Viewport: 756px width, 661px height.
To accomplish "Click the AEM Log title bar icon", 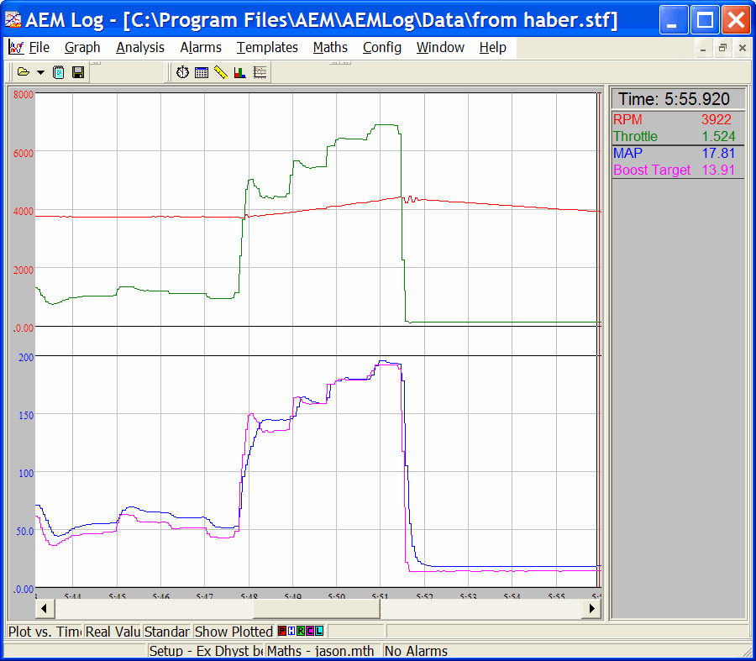I will click(13, 20).
